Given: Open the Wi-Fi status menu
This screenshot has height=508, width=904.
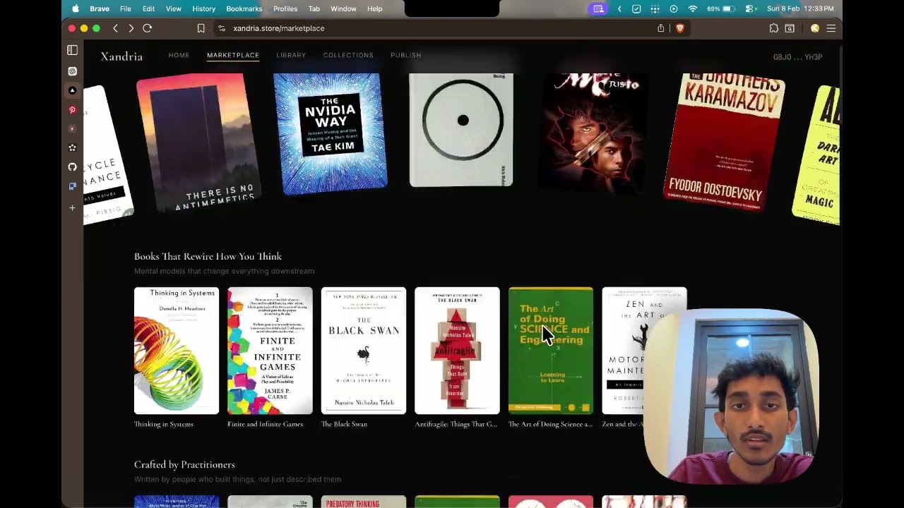Looking at the screenshot, I should (x=693, y=9).
